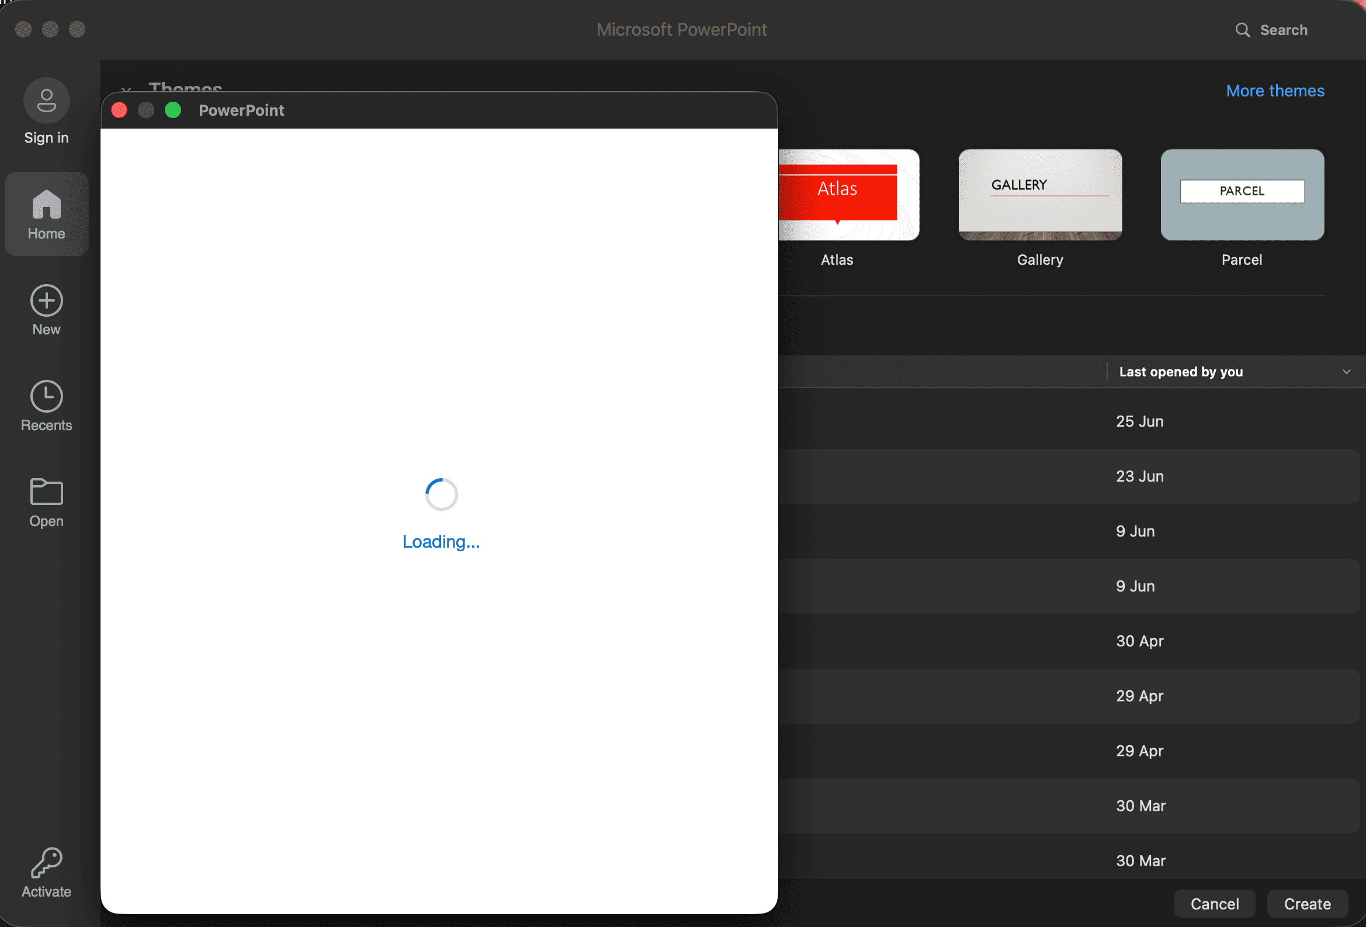Go to the Home section
The height and width of the screenshot is (927, 1366).
46,214
